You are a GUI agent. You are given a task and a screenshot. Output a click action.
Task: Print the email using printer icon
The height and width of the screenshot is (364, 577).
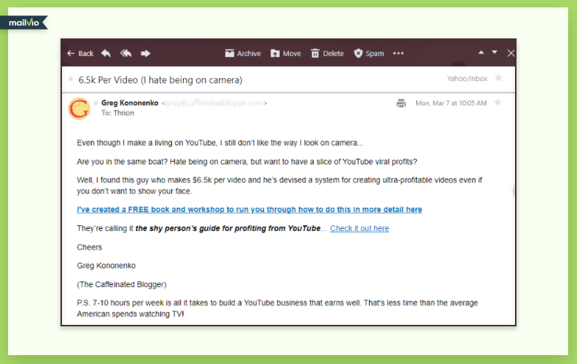pyautogui.click(x=401, y=103)
